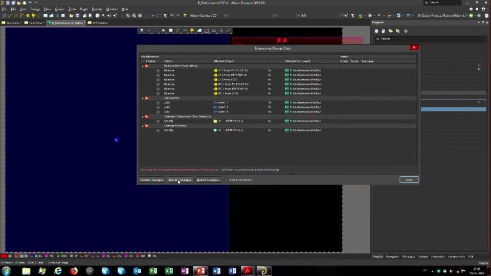Click the top search box in title bar
This screenshot has height=276, width=491.
tap(442, 3)
